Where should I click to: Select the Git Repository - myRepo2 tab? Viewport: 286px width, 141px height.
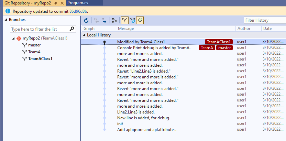(27, 3)
